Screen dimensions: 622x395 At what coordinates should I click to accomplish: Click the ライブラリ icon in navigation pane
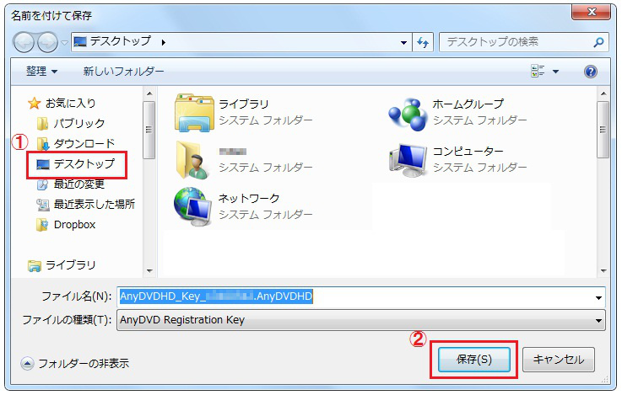tap(35, 265)
